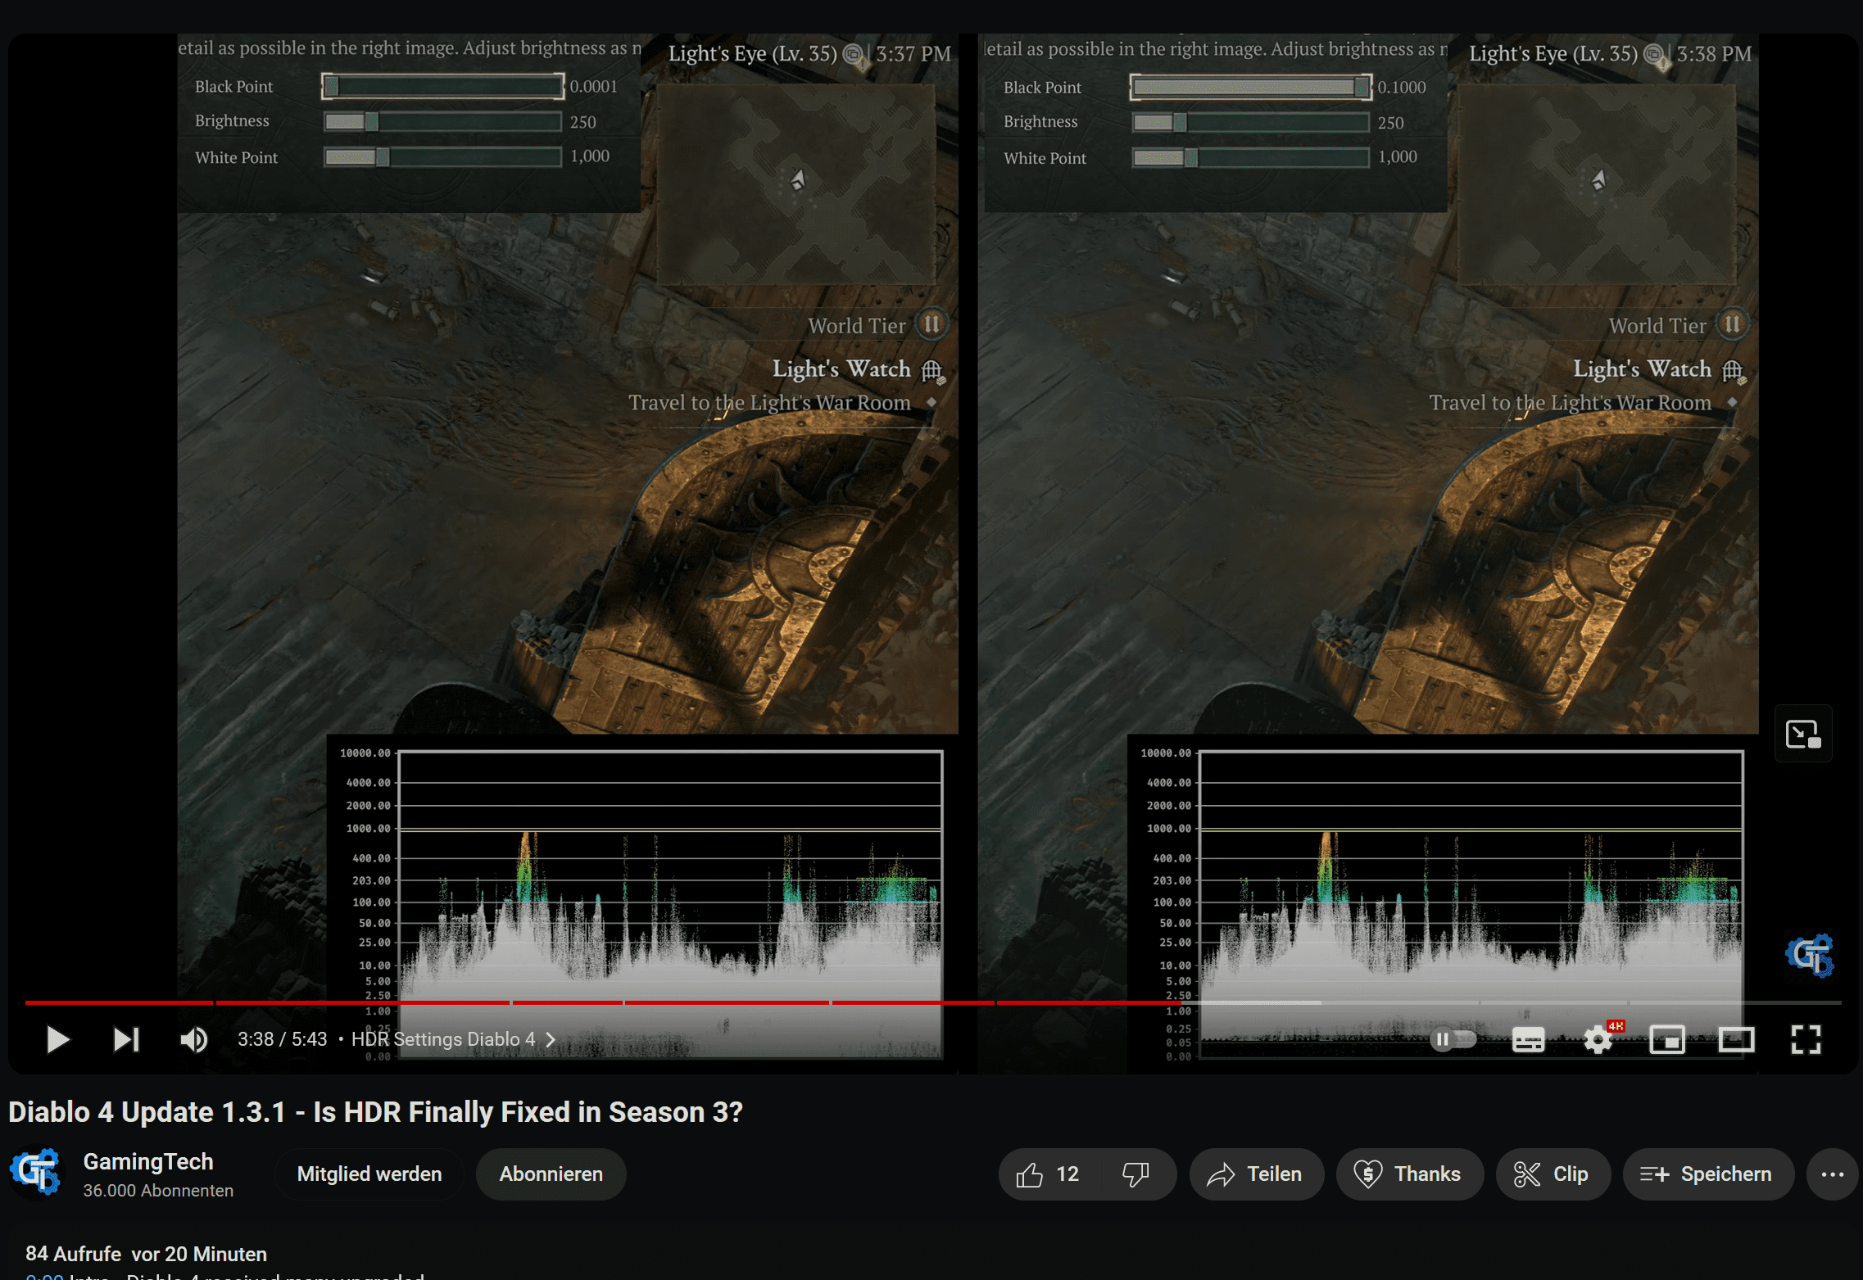Viewport: 1863px width, 1280px height.
Task: Play the video
Action: (57, 1039)
